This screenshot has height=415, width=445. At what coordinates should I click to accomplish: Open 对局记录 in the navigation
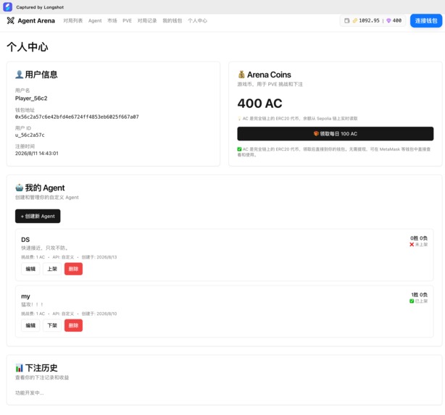pos(147,20)
